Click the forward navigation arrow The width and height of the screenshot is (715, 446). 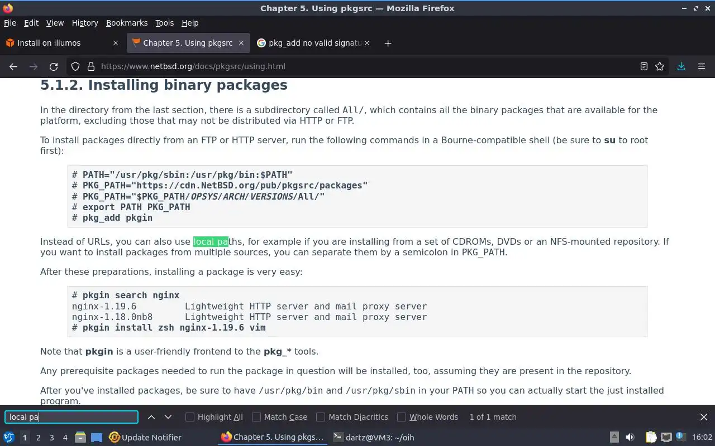(34, 66)
